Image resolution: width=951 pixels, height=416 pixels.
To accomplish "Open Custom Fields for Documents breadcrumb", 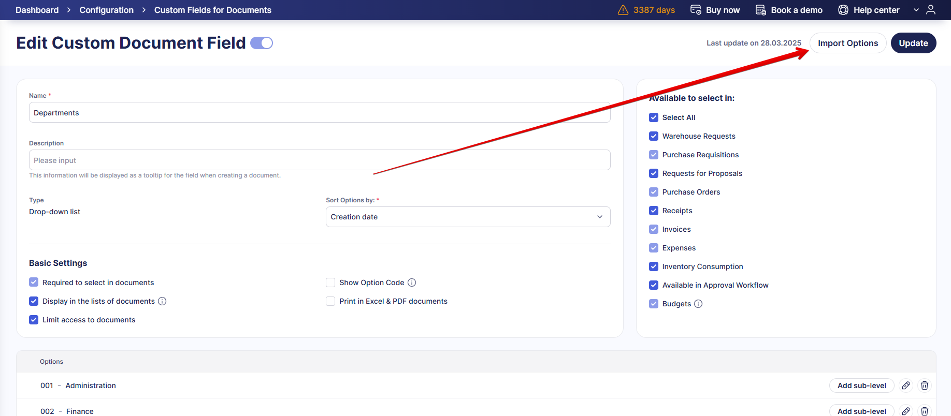I will 213,10.
